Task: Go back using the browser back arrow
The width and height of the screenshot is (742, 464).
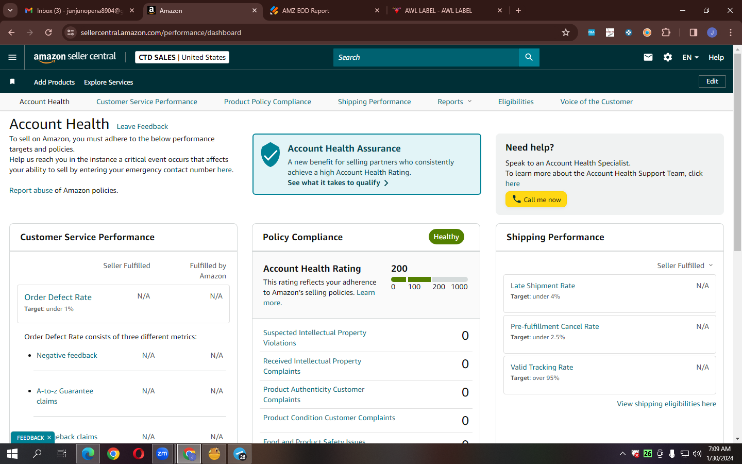Action: [x=11, y=32]
